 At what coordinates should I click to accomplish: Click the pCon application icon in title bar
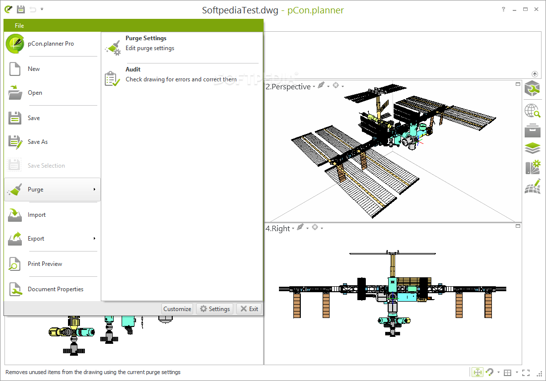(8, 9)
